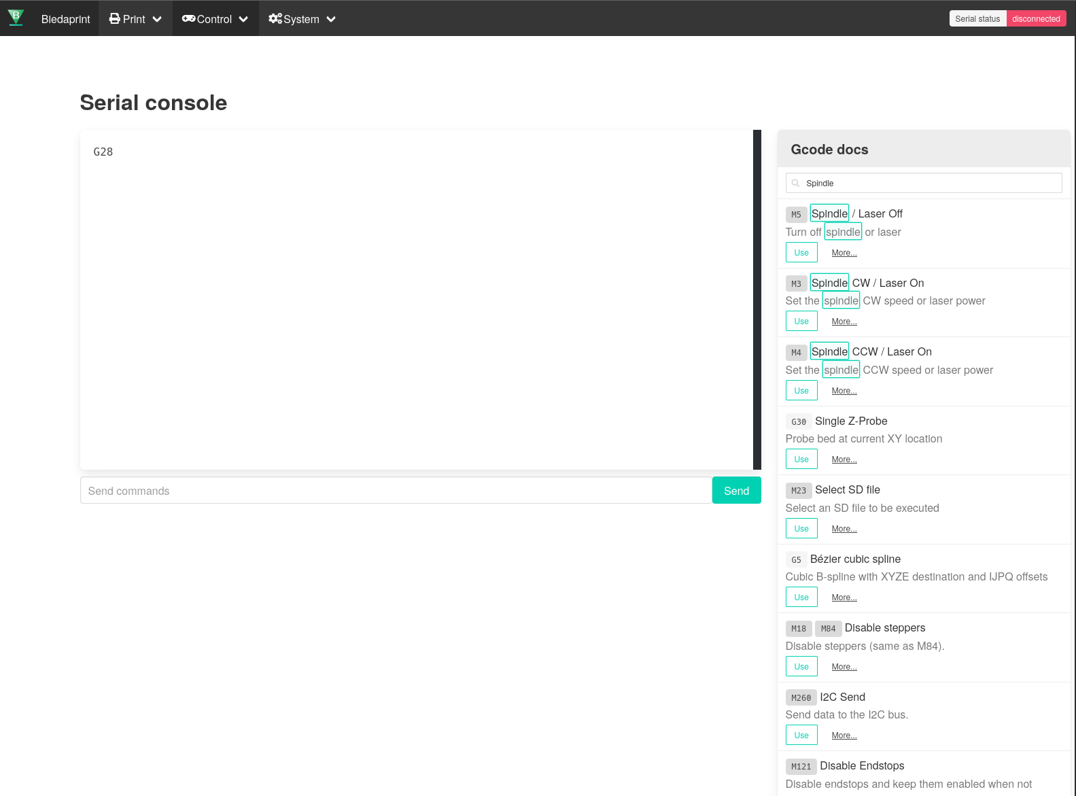The height and width of the screenshot is (796, 1076).
Task: Click the M121 code tag
Action: point(801,766)
